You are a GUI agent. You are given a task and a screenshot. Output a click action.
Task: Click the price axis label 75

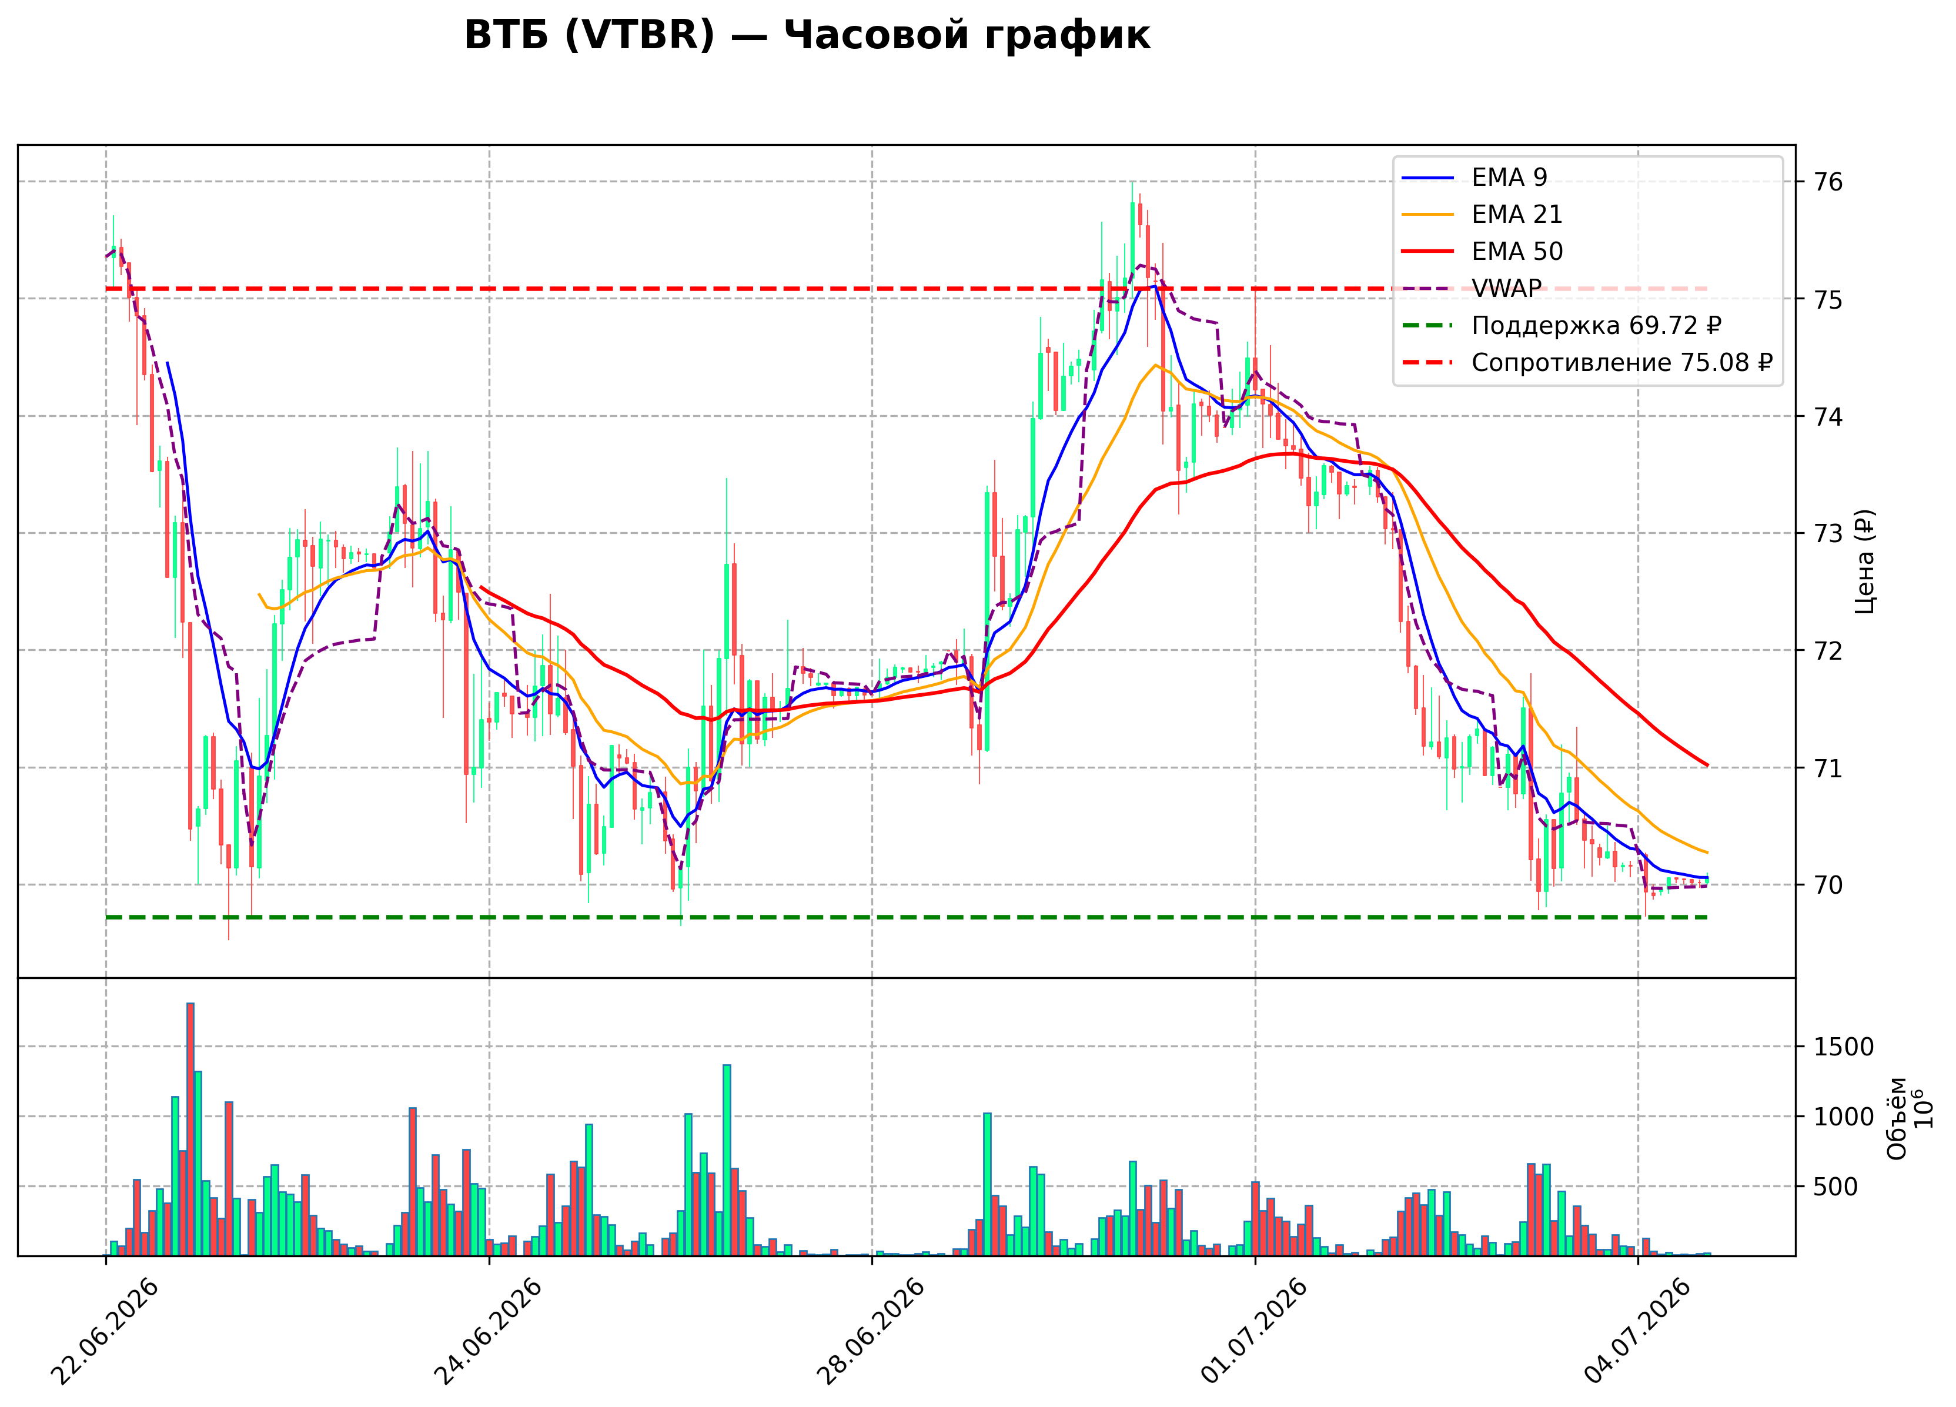(1828, 300)
